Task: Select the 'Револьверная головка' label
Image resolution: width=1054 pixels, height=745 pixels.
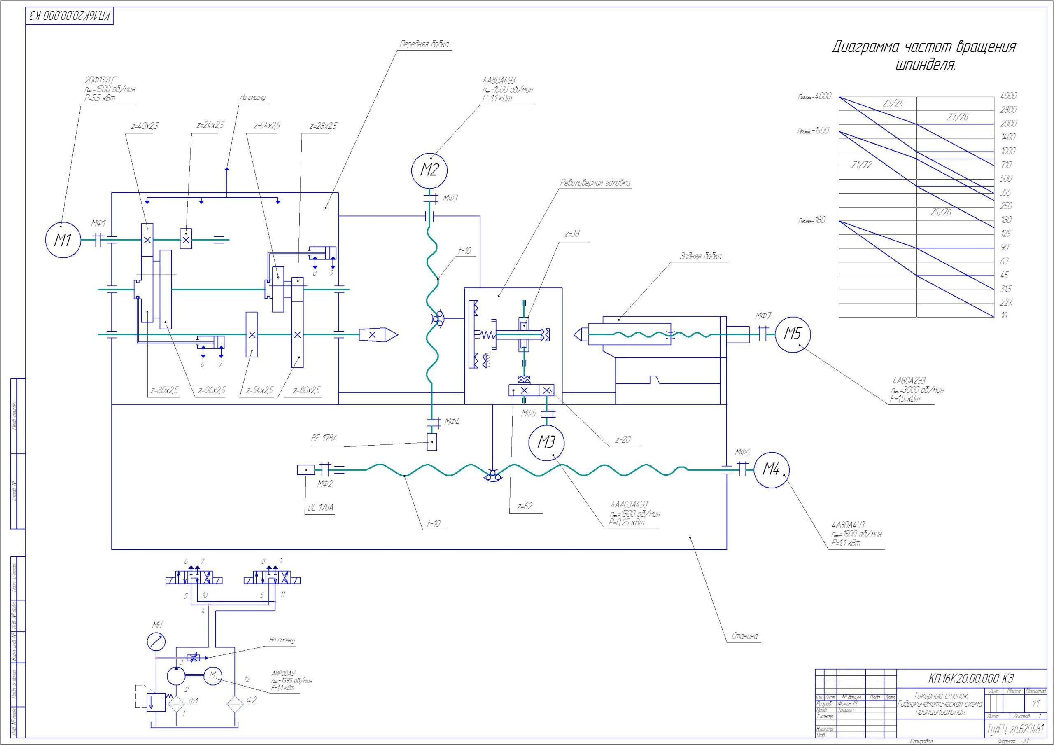Action: click(x=595, y=183)
